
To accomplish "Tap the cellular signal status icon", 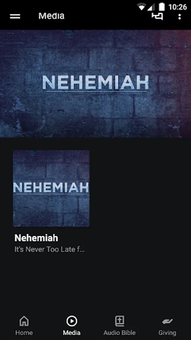I will (151, 7).
